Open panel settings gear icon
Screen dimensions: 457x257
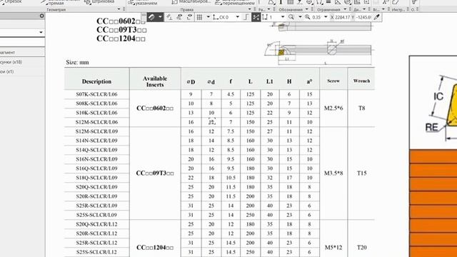coord(41,16)
